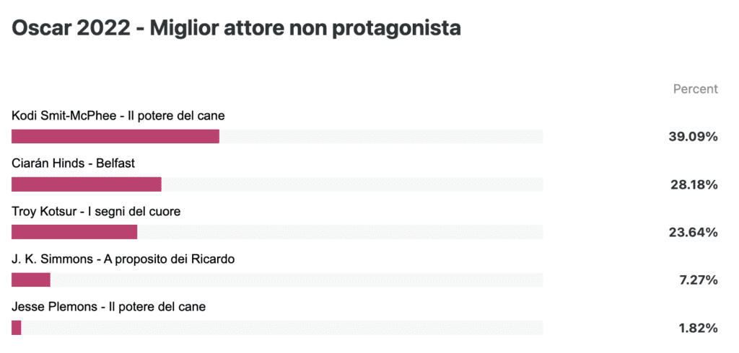Click Jesse Plemons' tiny red bar

(16, 328)
